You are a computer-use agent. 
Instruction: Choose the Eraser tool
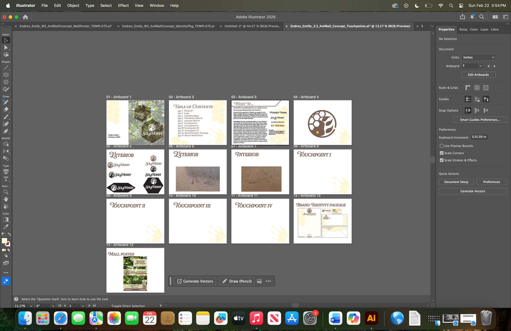(x=6, y=109)
